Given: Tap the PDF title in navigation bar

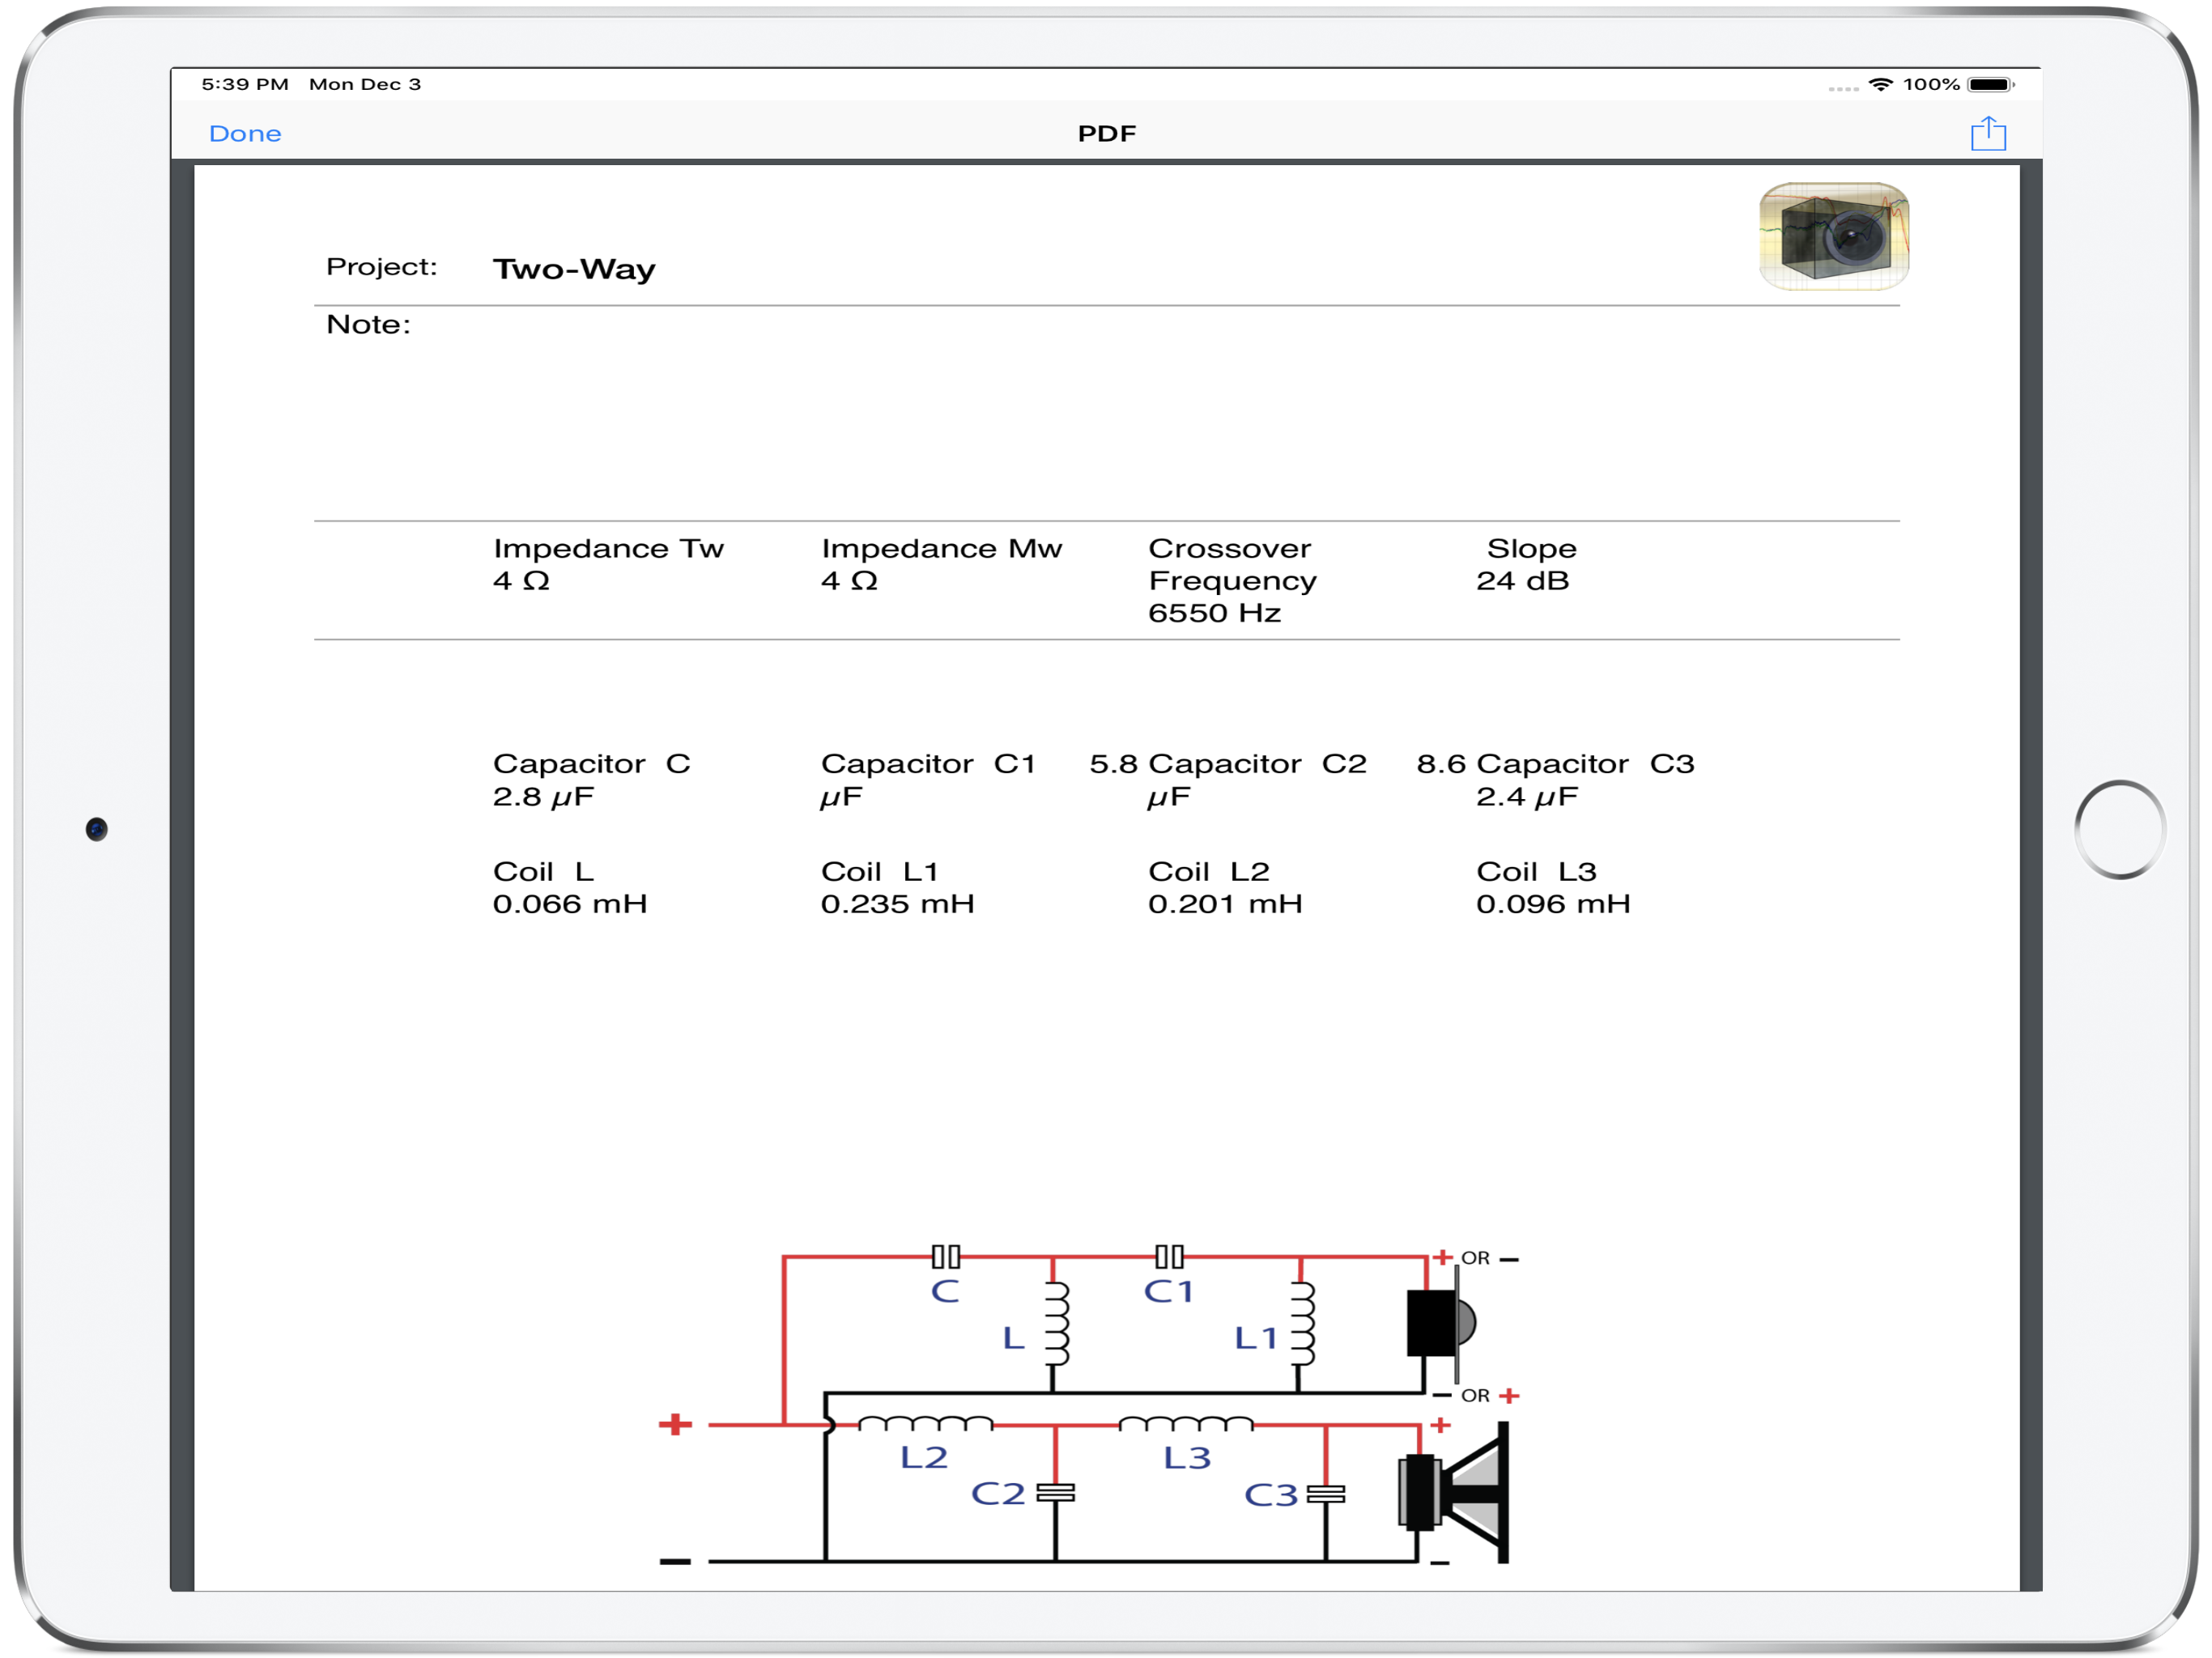Looking at the screenshot, I should [1106, 133].
